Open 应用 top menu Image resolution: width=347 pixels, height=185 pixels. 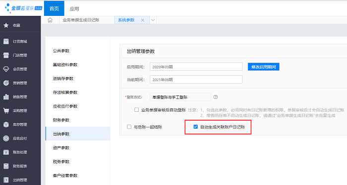(74, 8)
